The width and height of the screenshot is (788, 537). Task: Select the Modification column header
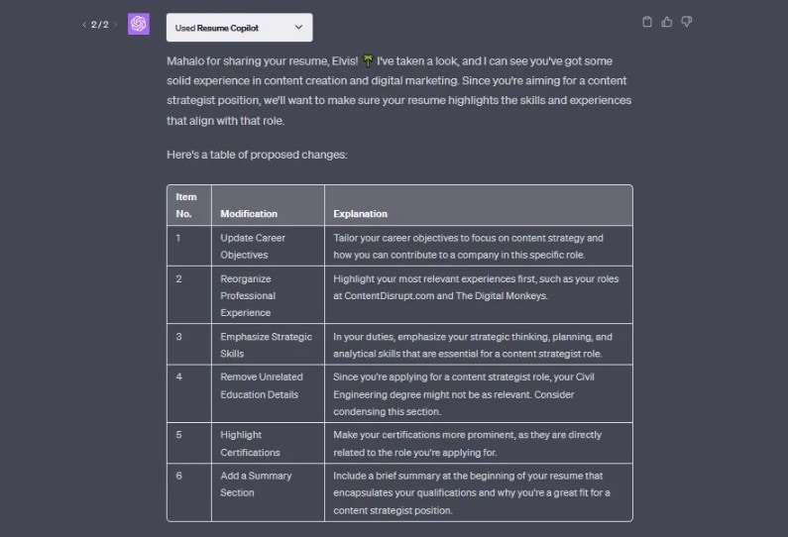tap(249, 213)
